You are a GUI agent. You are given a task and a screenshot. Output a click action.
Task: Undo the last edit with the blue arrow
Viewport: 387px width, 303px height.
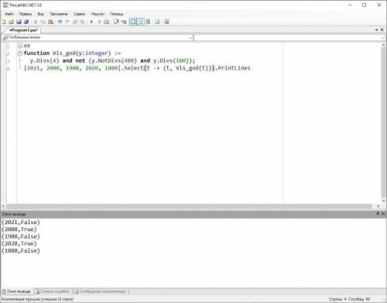coord(60,22)
